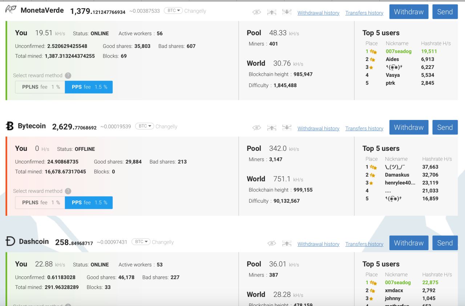This screenshot has width=465, height=306.
Task: Click the Bytecoin coin logo
Action: coord(10,126)
